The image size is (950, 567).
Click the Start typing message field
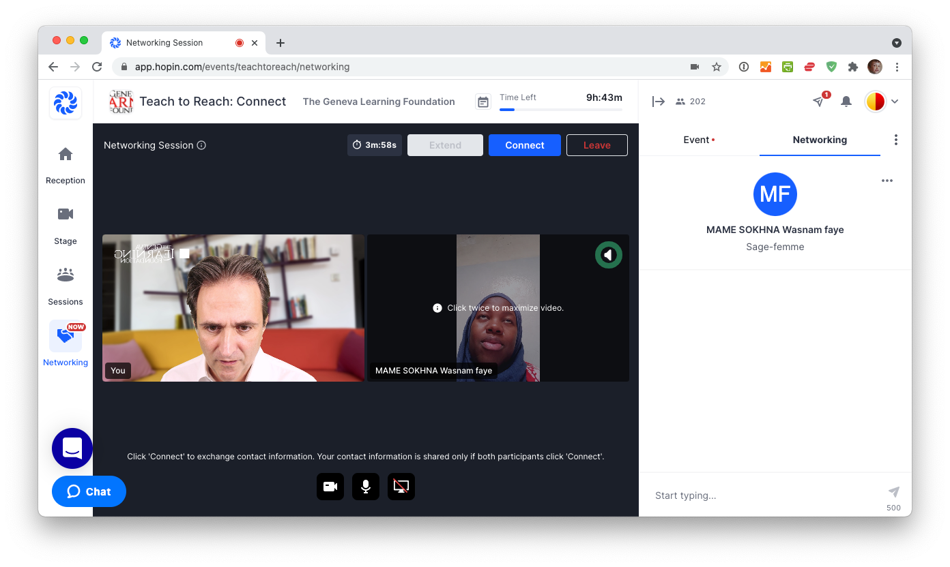(764, 495)
